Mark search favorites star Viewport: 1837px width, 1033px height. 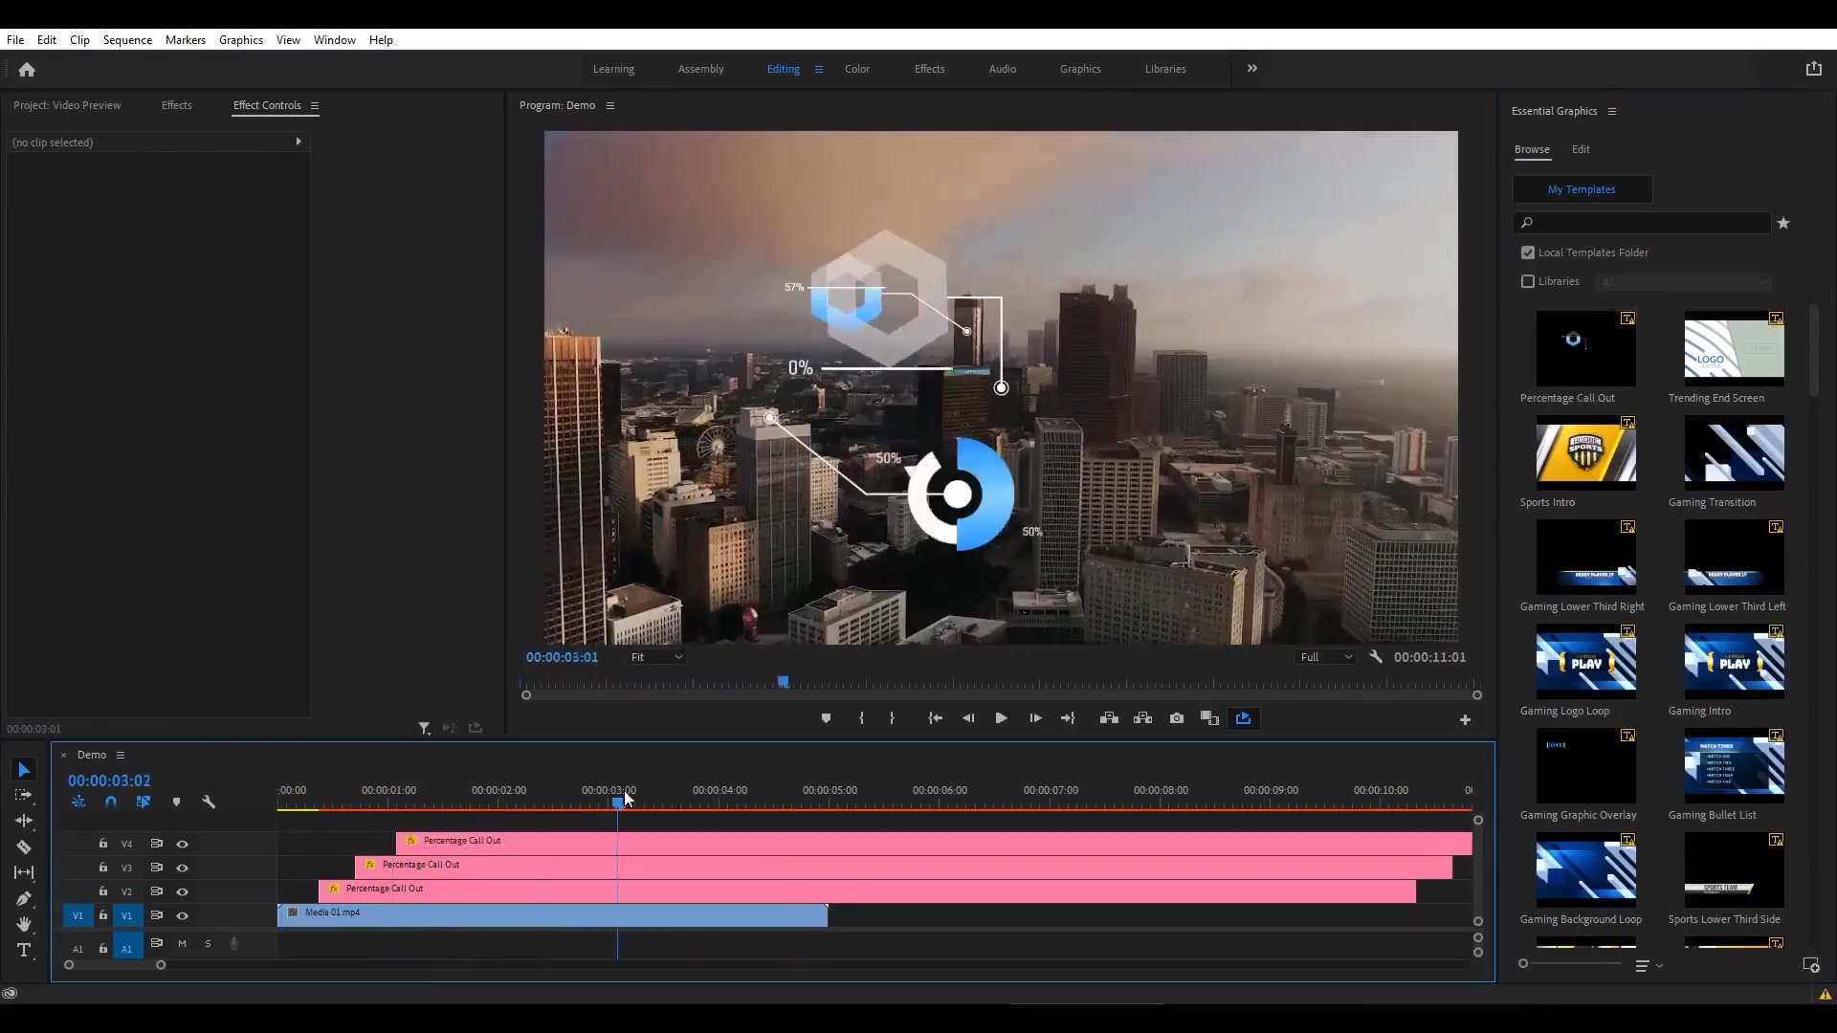click(x=1783, y=223)
